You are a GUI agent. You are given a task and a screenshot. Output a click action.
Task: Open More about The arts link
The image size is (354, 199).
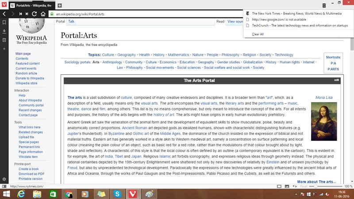click(x=316, y=182)
